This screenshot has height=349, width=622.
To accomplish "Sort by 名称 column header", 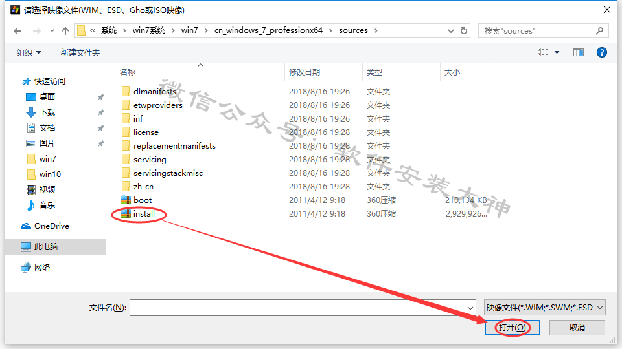I will pyautogui.click(x=128, y=72).
